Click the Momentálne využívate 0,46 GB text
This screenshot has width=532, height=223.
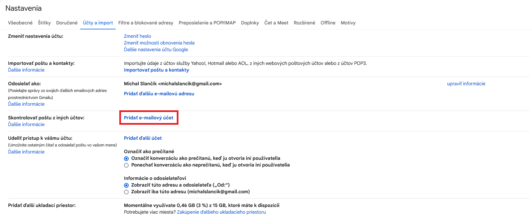[x=202, y=205]
